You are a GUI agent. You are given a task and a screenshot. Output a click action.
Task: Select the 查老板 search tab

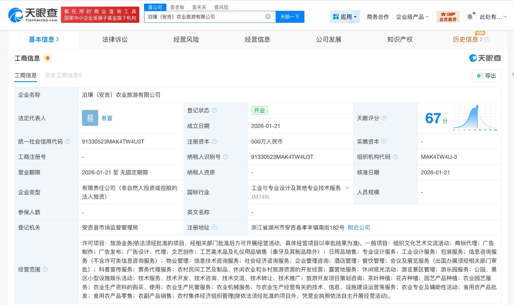click(x=177, y=7)
